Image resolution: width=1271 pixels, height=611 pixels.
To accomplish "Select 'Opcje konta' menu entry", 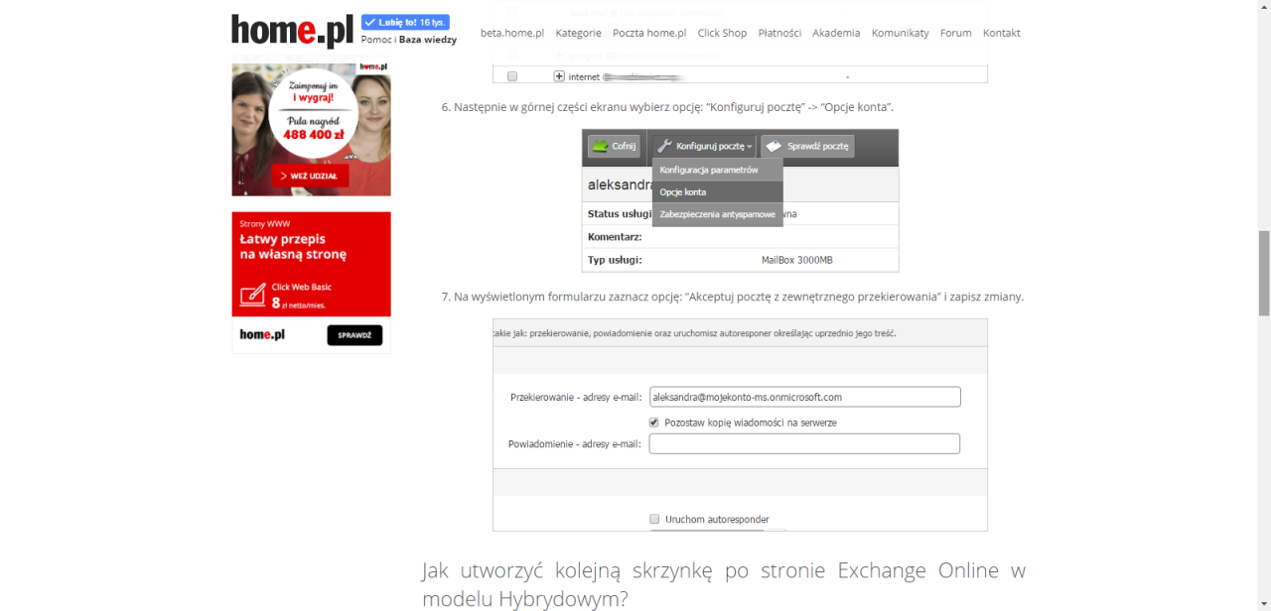I will point(718,191).
